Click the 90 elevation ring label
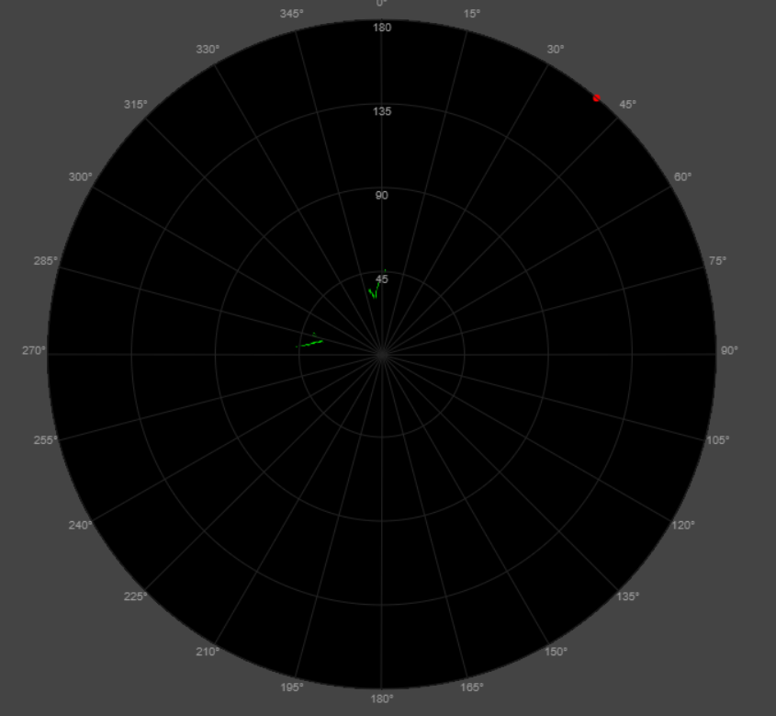 [382, 195]
